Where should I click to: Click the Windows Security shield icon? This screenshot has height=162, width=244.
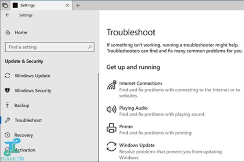point(7,90)
